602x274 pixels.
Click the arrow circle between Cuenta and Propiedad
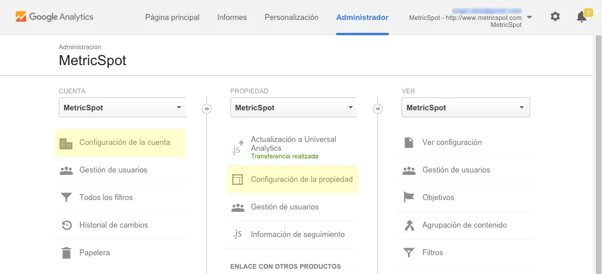pyautogui.click(x=206, y=109)
